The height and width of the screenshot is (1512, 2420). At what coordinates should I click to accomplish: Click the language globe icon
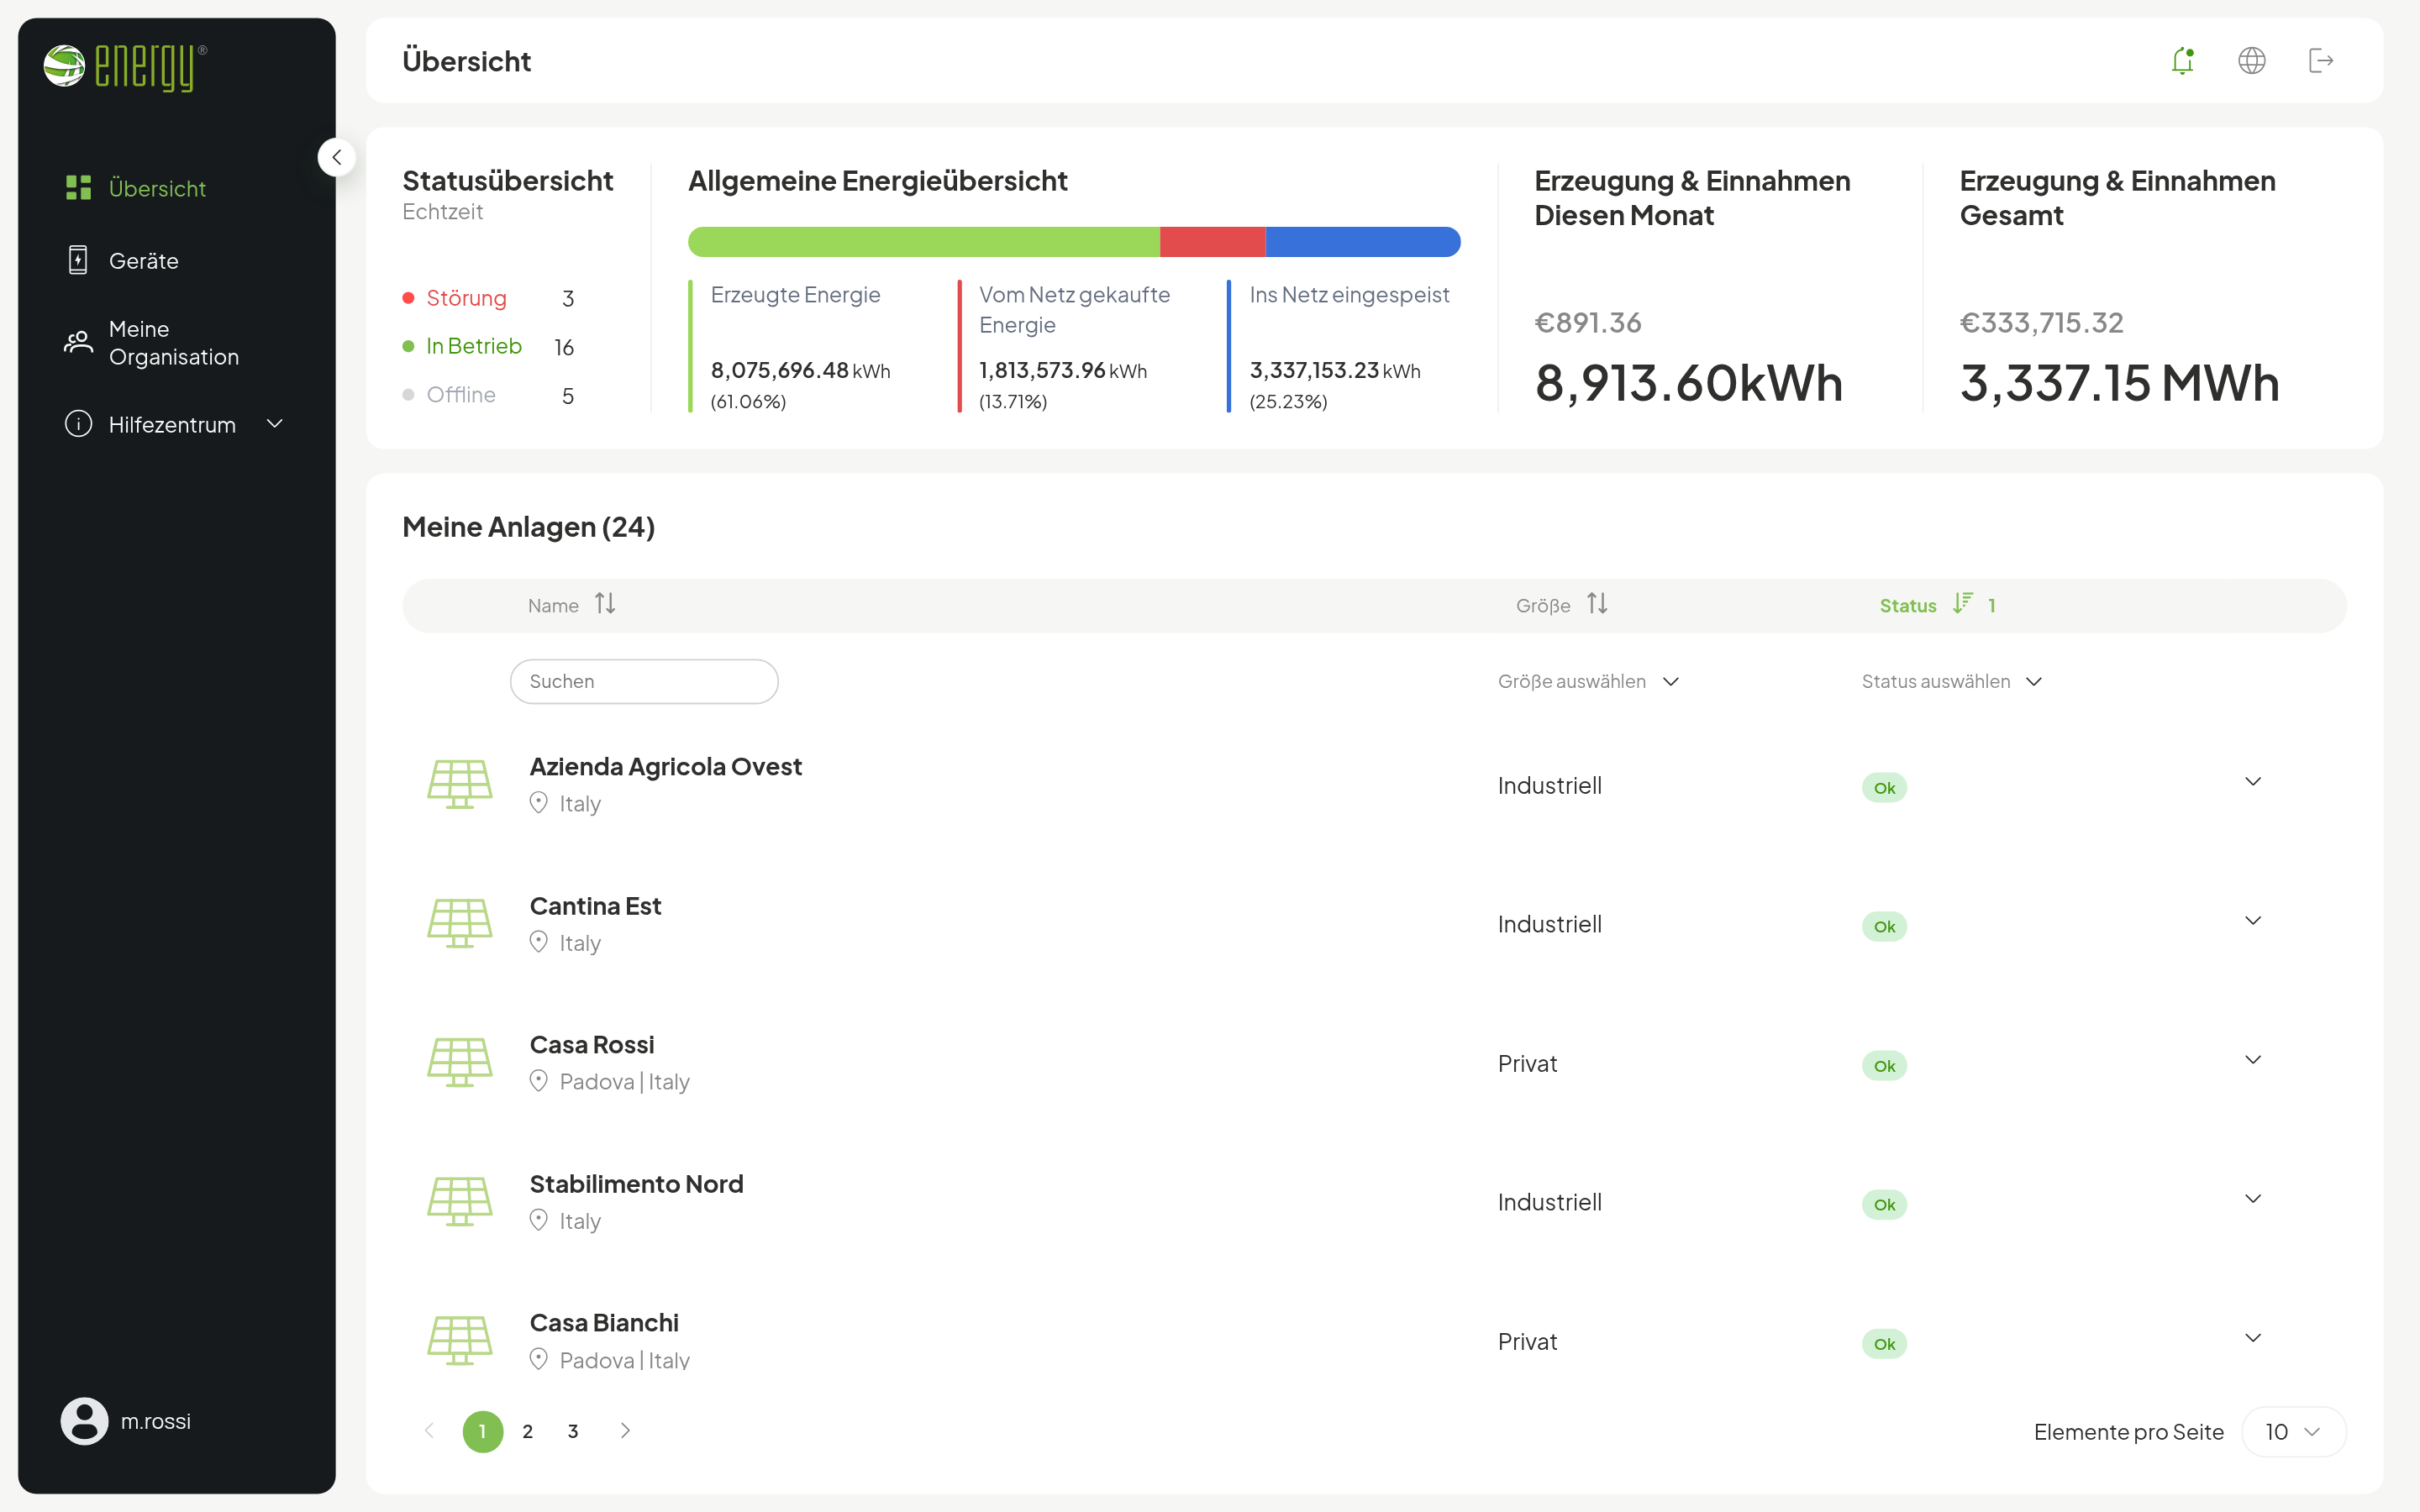coord(2251,61)
